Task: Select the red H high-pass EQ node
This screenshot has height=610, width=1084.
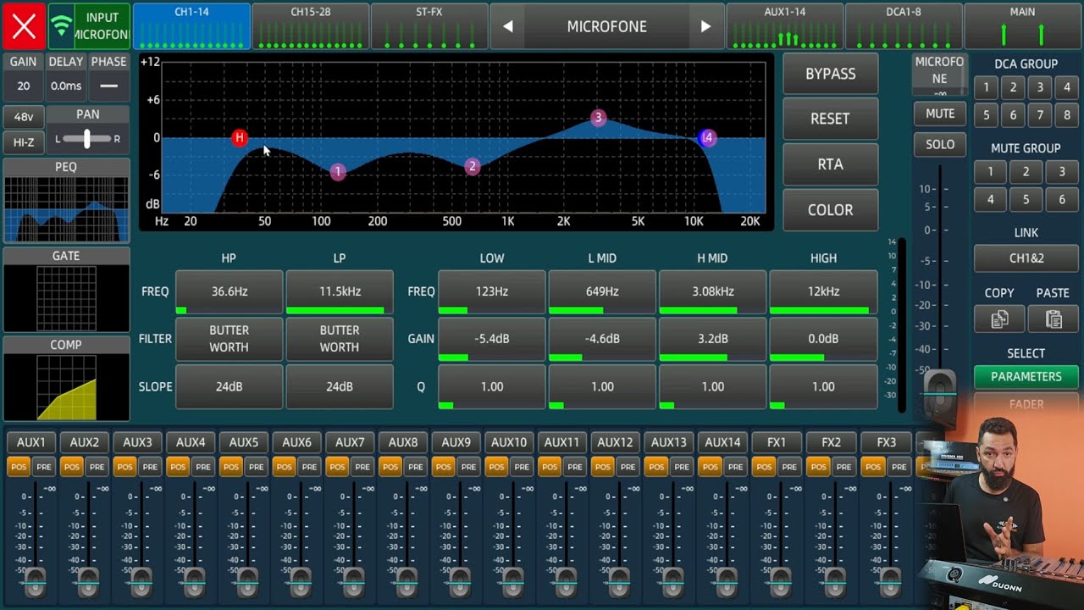Action: tap(240, 137)
